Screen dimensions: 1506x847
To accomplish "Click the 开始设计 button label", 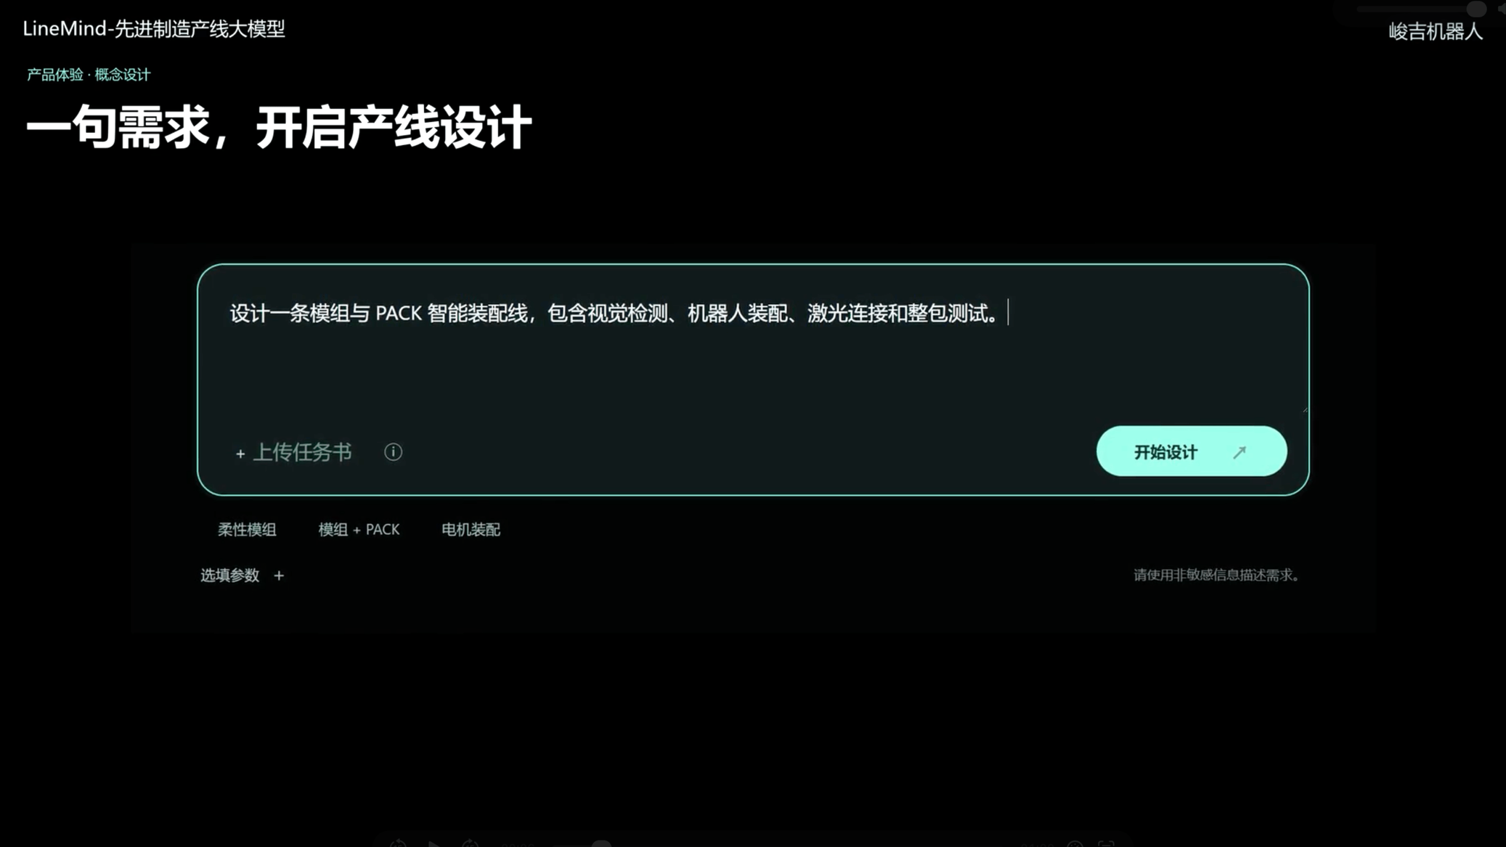I will click(x=1165, y=452).
